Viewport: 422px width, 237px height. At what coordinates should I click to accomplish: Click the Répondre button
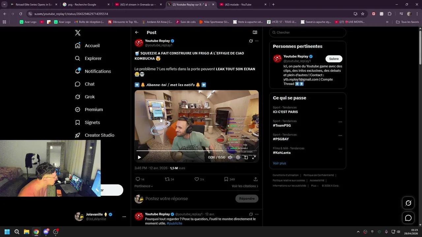click(247, 198)
